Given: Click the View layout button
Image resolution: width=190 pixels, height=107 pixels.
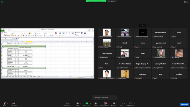Looking at the screenshot, I should point(186,2).
